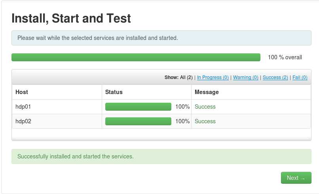319x194 pixels.
Task: Click the Status column header
Action: (x=114, y=92)
